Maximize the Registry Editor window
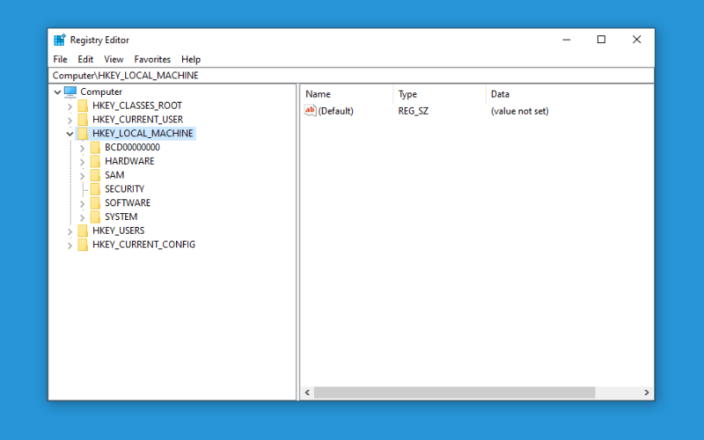This screenshot has height=440, width=704. (x=601, y=40)
